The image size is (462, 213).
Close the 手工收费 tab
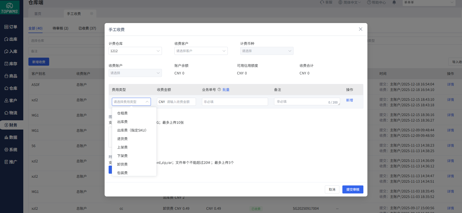tap(92, 14)
